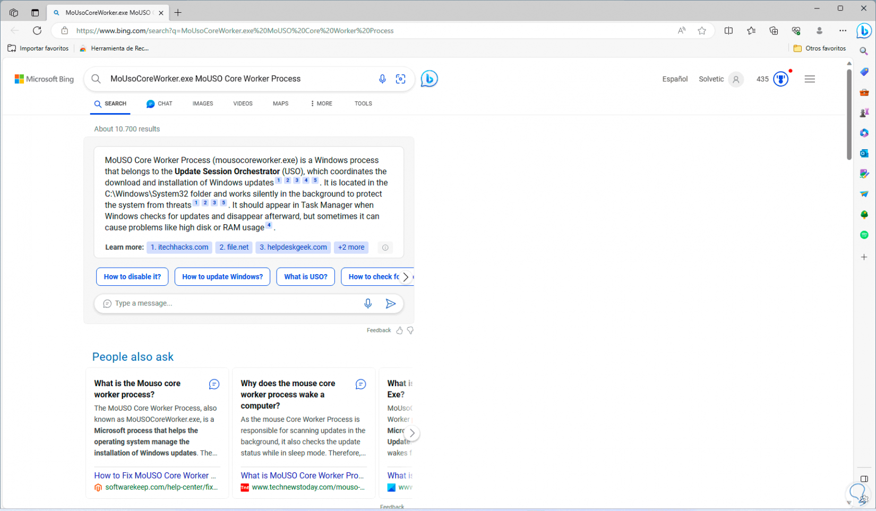Open the Collections icon in the toolbar
The image size is (876, 511).
point(774,31)
